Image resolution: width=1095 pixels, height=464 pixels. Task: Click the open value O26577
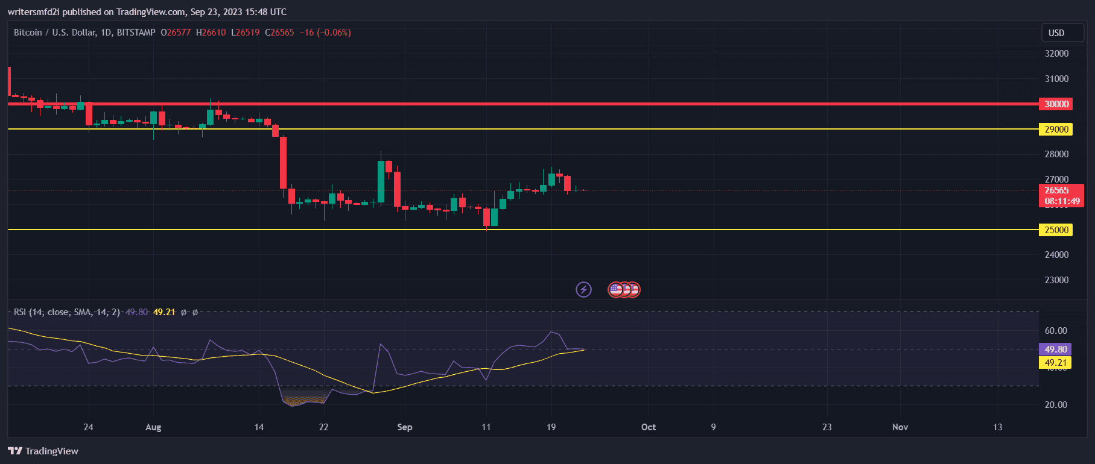[176, 33]
